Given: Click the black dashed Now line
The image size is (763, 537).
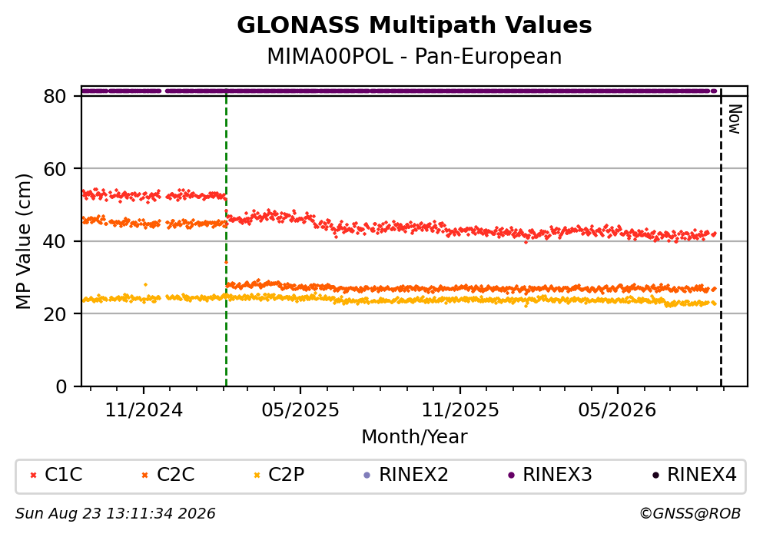Looking at the screenshot, I should 721,238.
